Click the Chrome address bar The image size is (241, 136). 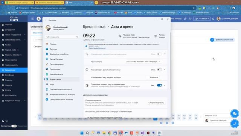106,8
